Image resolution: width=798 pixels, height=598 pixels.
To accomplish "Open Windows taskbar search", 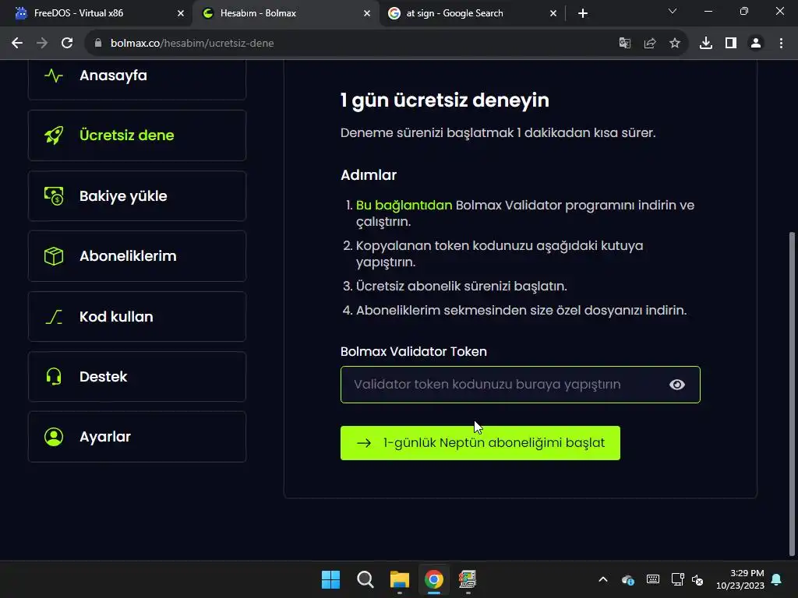I will (x=365, y=579).
